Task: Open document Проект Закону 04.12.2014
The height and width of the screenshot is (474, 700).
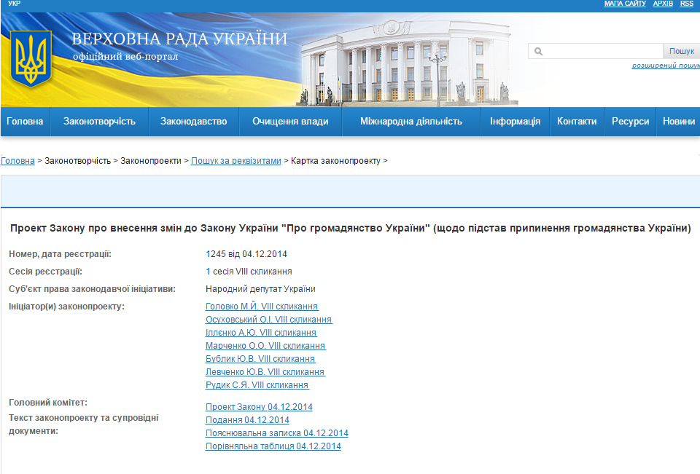Action: (259, 407)
